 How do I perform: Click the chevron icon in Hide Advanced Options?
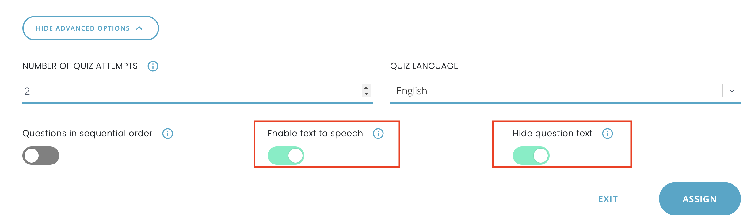(x=139, y=28)
